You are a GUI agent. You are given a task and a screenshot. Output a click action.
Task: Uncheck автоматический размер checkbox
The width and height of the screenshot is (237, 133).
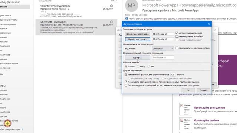177,33
